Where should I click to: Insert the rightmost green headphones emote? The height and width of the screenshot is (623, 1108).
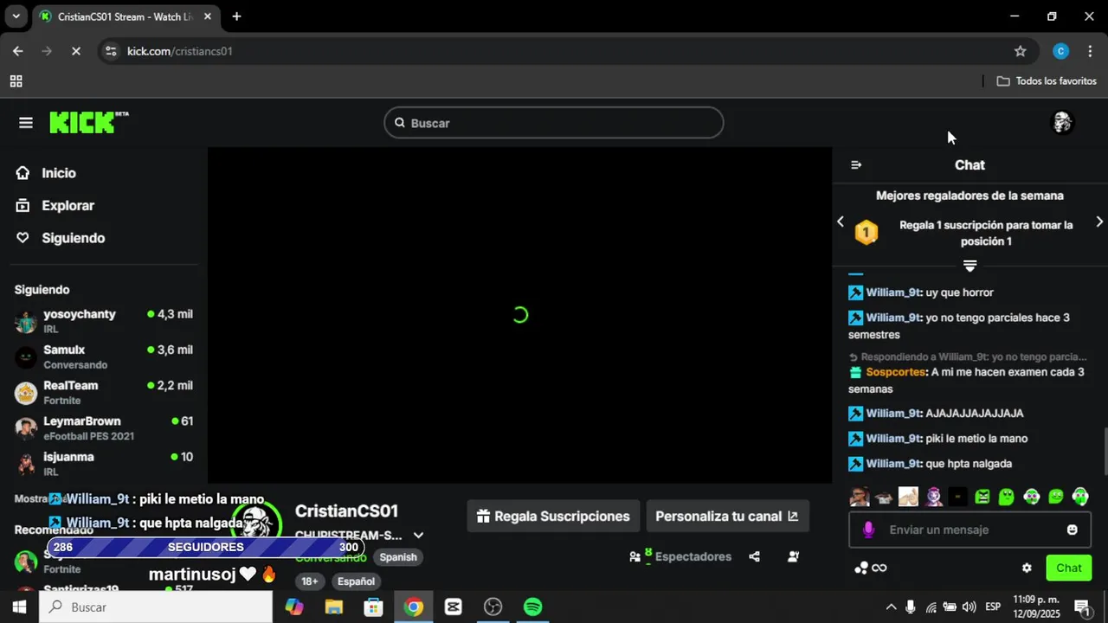click(1080, 497)
